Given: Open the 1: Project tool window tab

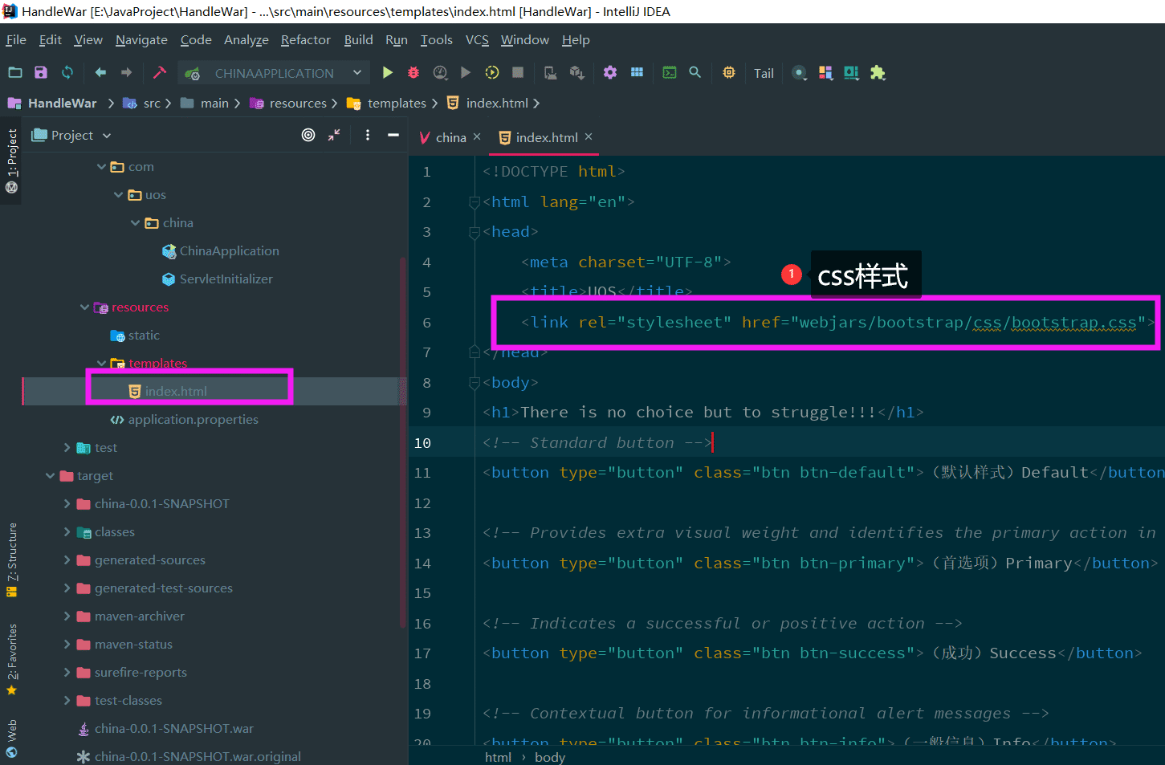Looking at the screenshot, I should 11,161.
